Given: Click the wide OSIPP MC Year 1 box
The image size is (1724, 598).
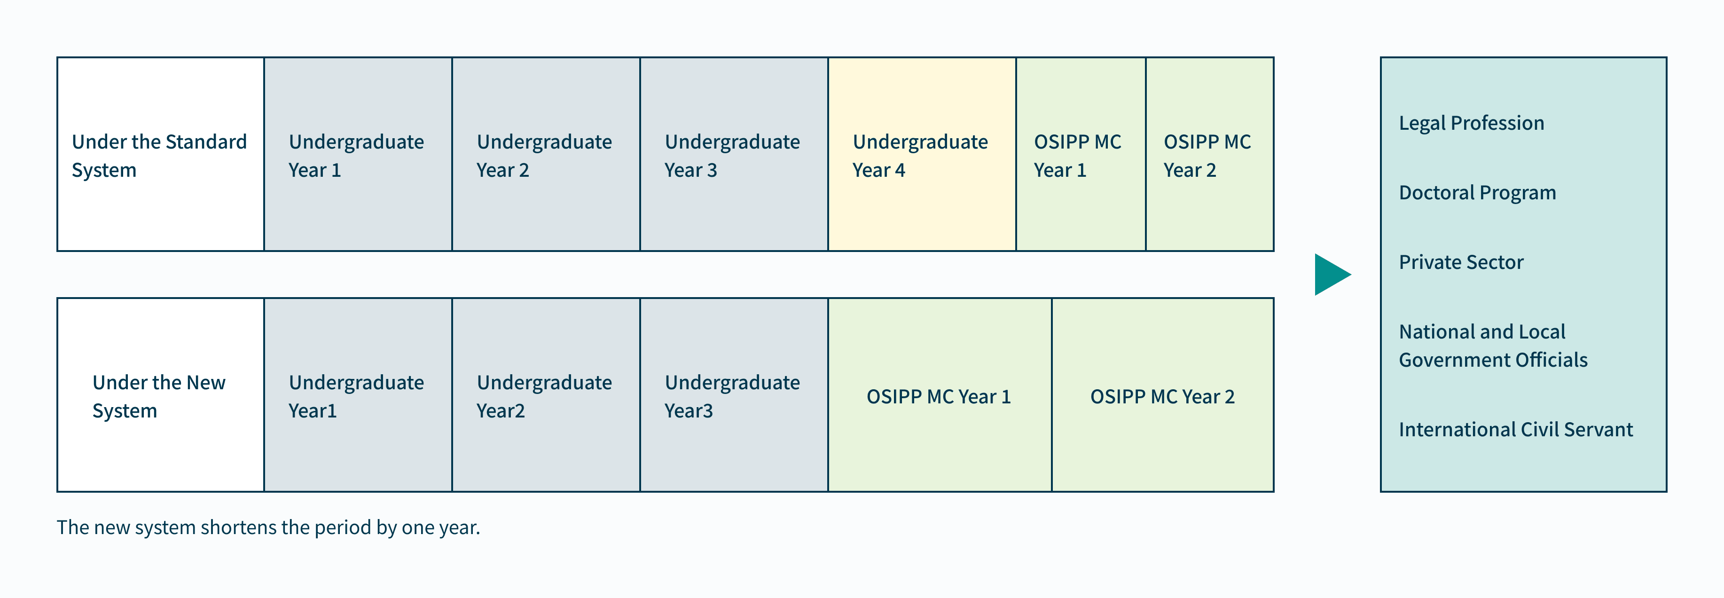Looking at the screenshot, I should point(939,396).
